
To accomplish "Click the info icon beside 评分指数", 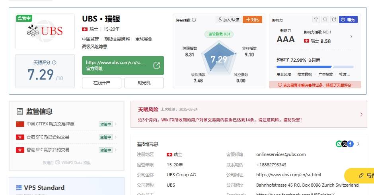I will click(194, 20).
